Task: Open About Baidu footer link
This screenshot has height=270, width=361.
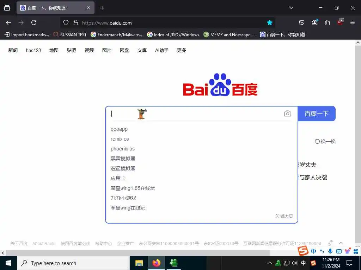Action: pos(44,243)
